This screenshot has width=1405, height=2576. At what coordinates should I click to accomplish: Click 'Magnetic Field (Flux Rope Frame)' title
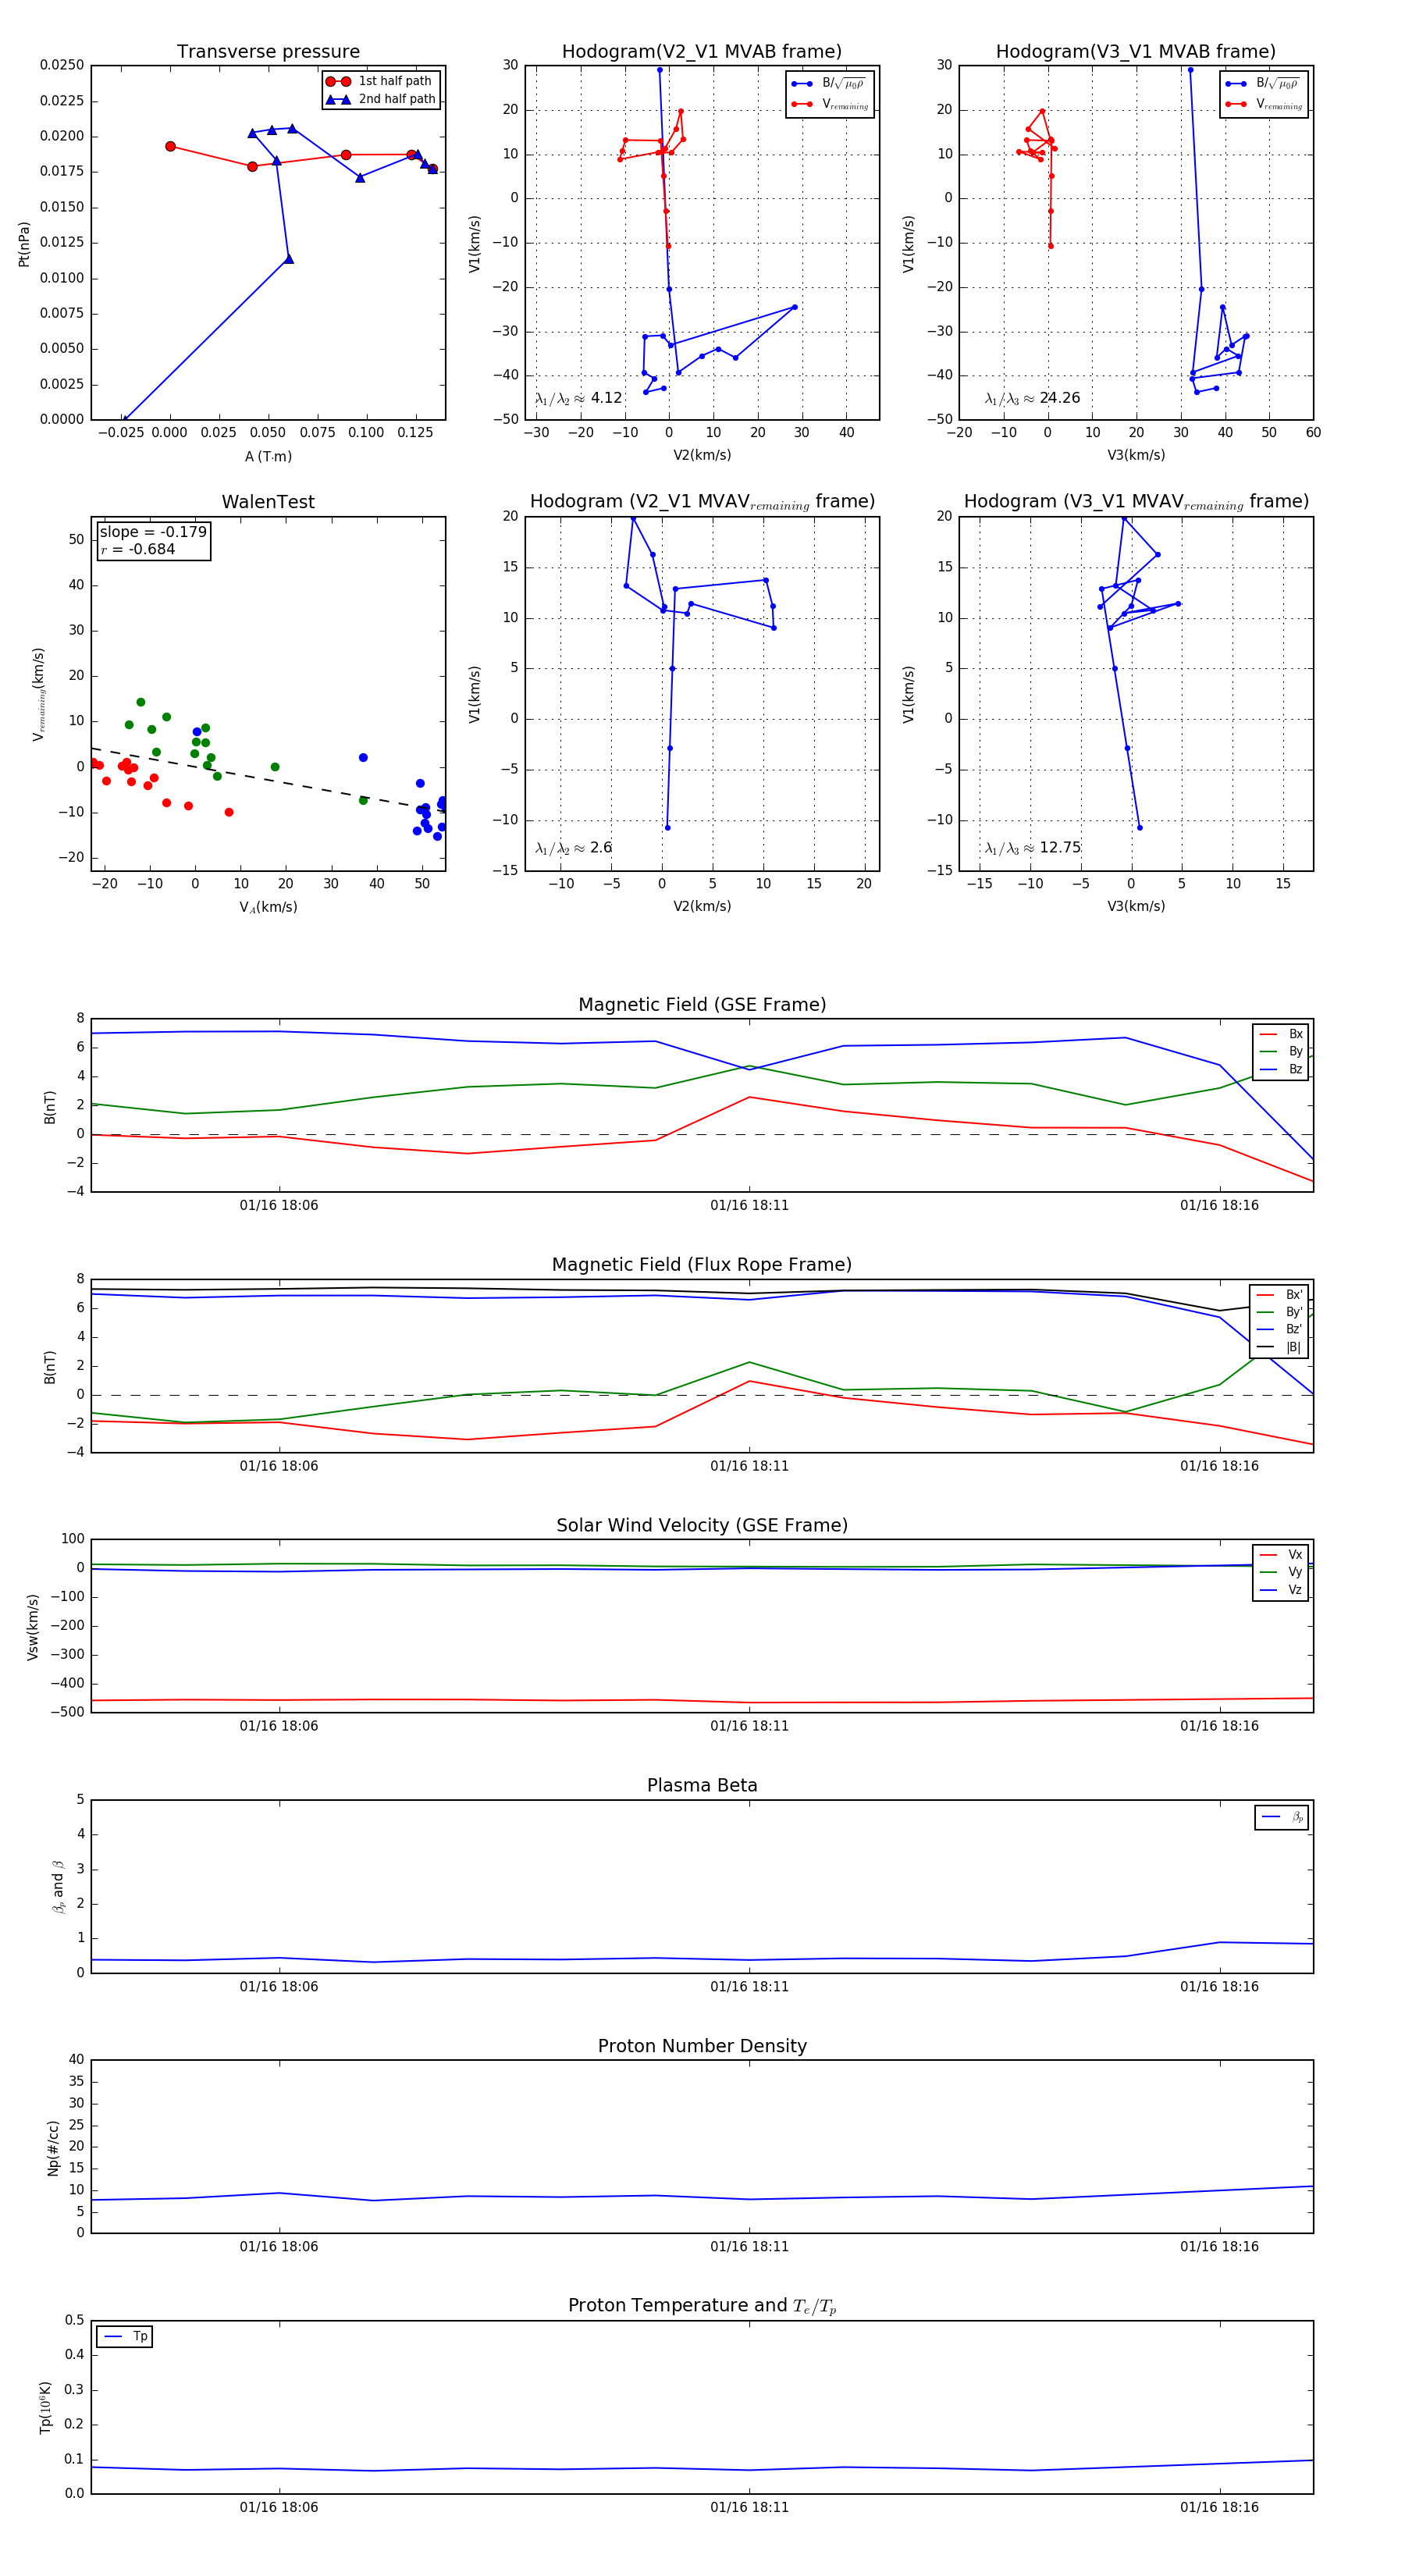tap(702, 1265)
